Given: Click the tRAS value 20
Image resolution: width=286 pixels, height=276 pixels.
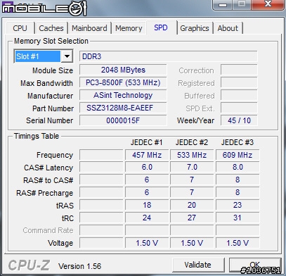Looking at the screenshot, I should point(192,205).
